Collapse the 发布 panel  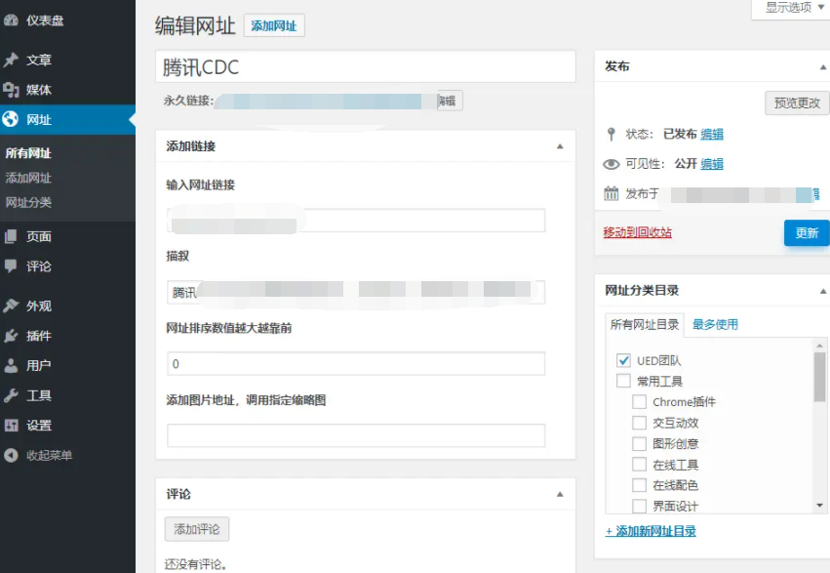click(822, 66)
